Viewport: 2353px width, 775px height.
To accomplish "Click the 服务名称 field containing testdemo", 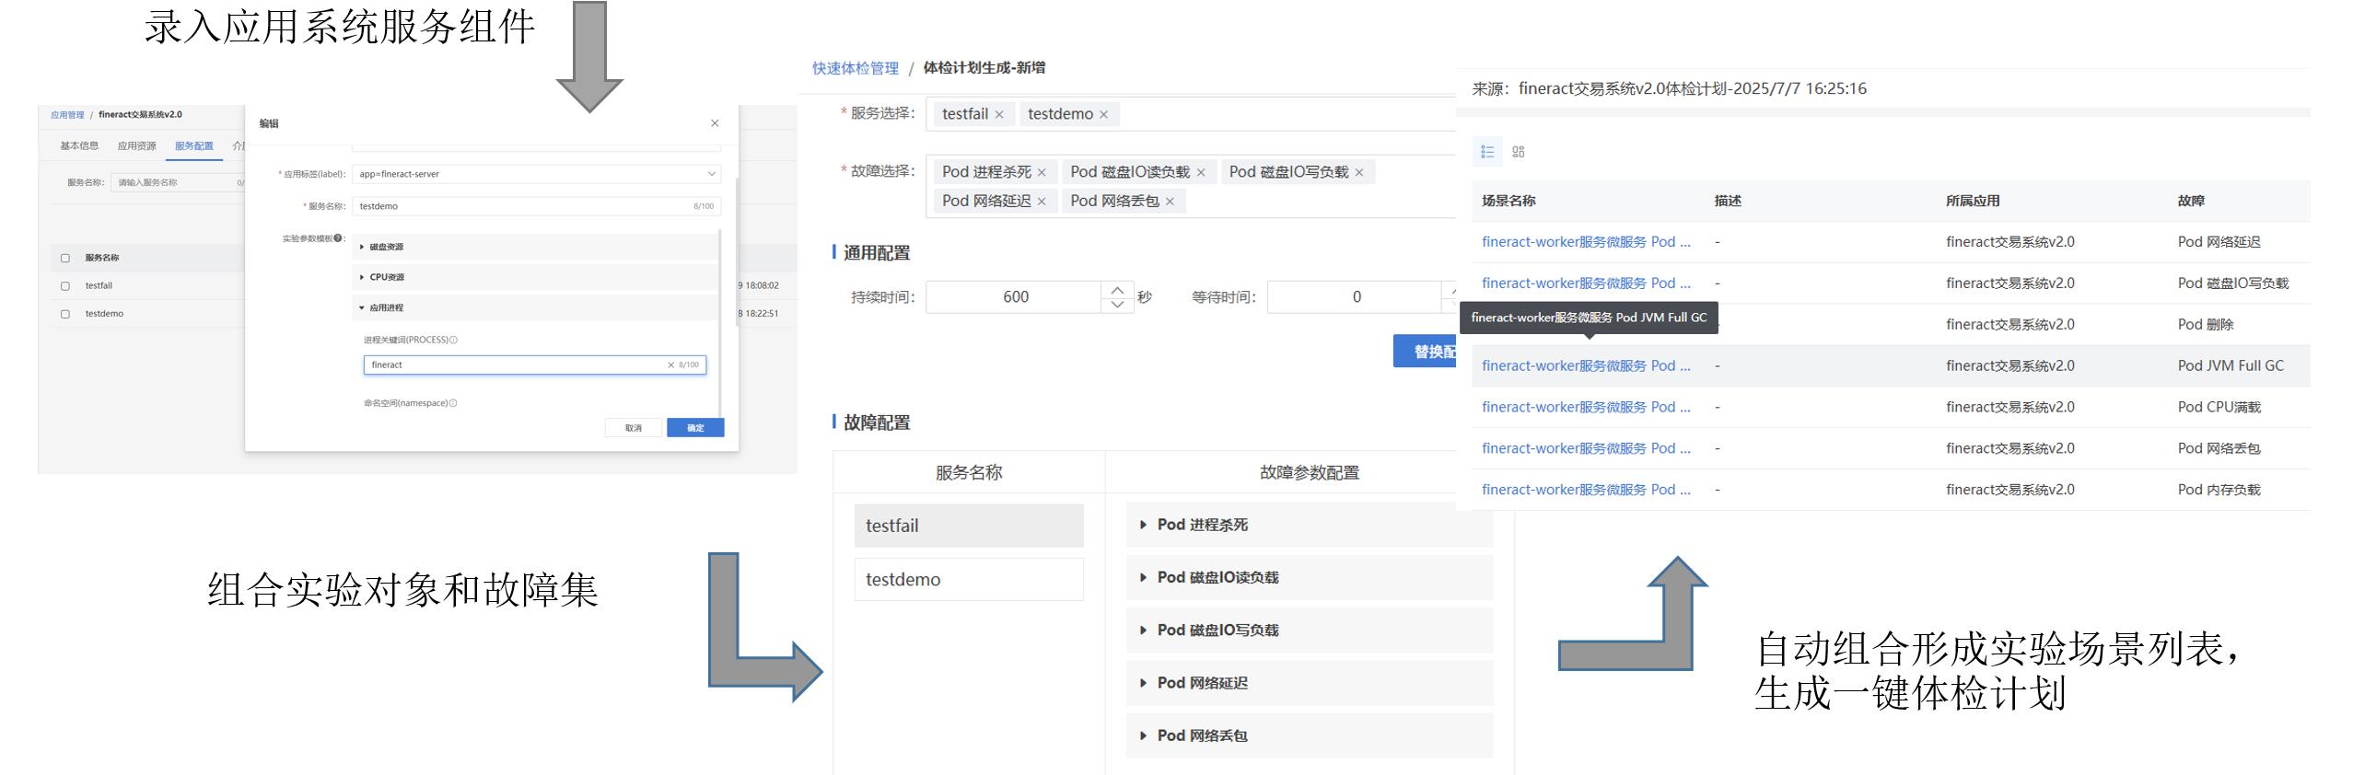I will point(536,206).
